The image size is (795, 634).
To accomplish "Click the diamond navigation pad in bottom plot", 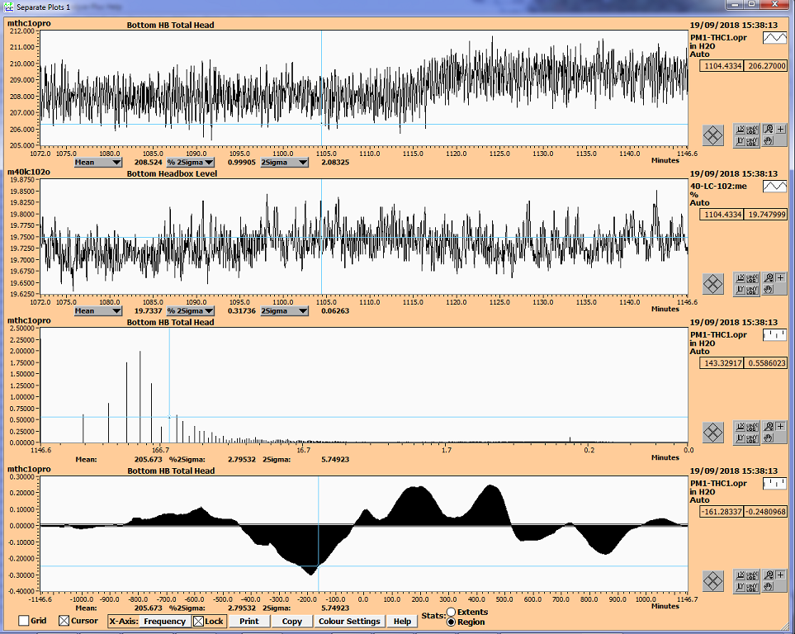I will (713, 581).
